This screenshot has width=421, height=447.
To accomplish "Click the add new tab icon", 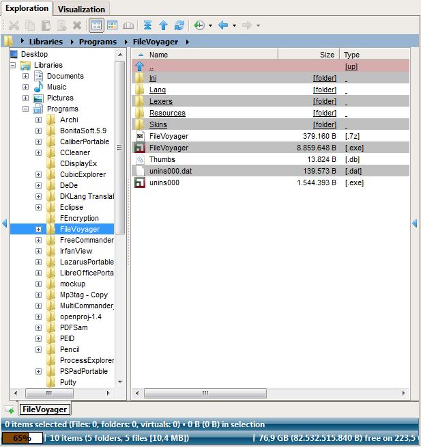I will (x=10, y=410).
